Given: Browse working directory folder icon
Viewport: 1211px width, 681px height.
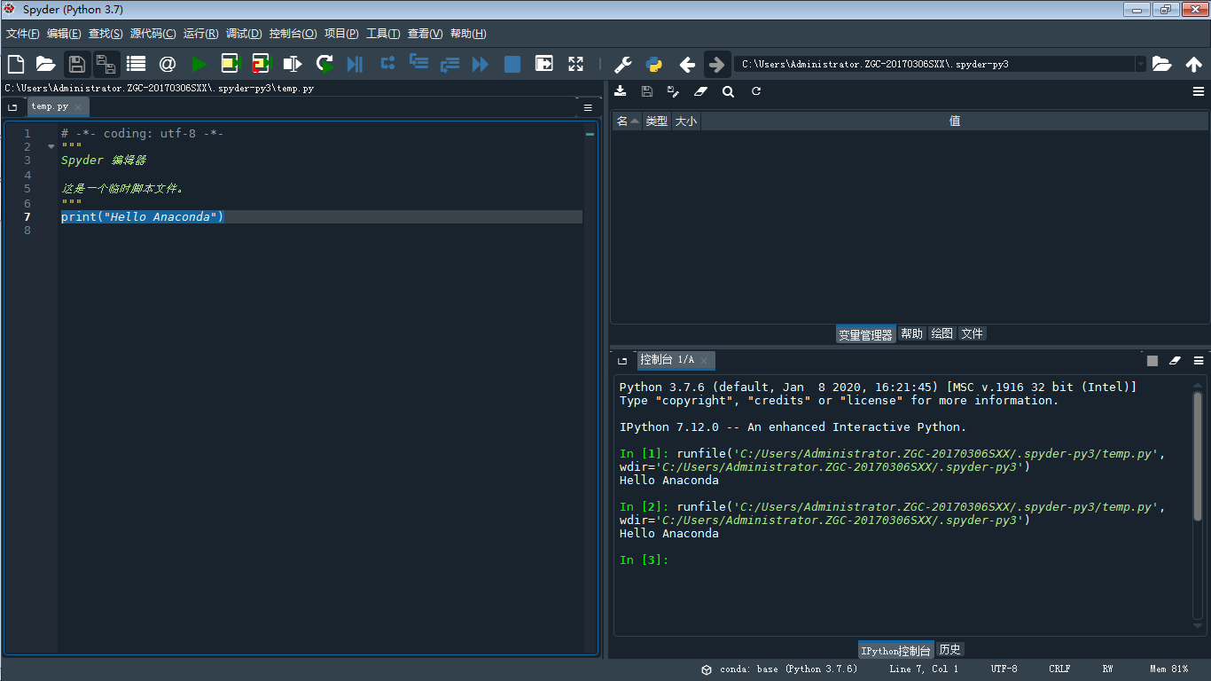Looking at the screenshot, I should (1161, 64).
